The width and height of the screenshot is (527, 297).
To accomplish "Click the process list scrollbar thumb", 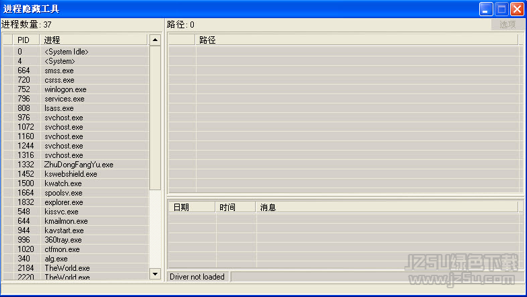I will [155, 118].
